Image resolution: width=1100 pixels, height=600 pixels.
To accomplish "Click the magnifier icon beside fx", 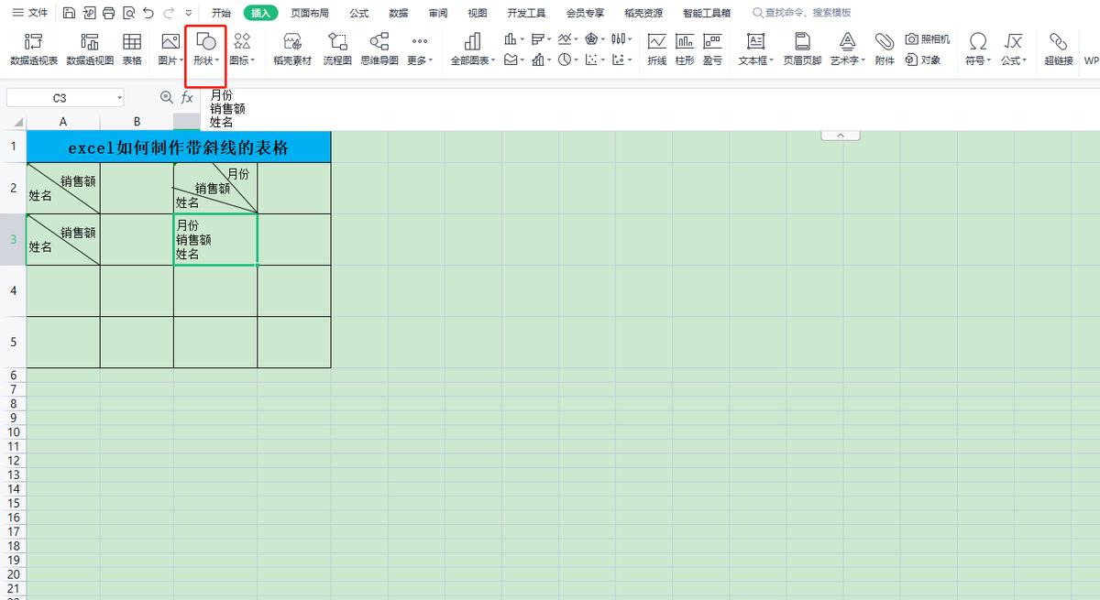I will (x=166, y=97).
